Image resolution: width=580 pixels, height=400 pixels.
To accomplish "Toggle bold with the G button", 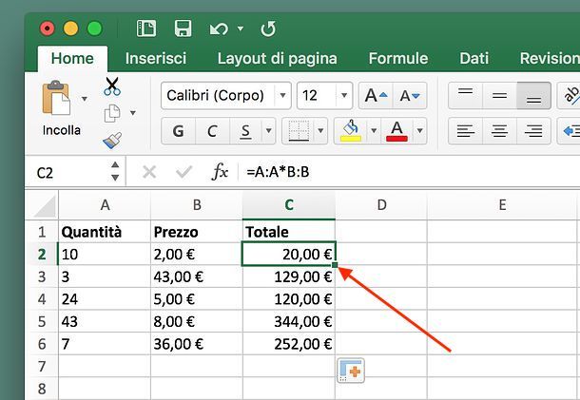I will pos(179,131).
